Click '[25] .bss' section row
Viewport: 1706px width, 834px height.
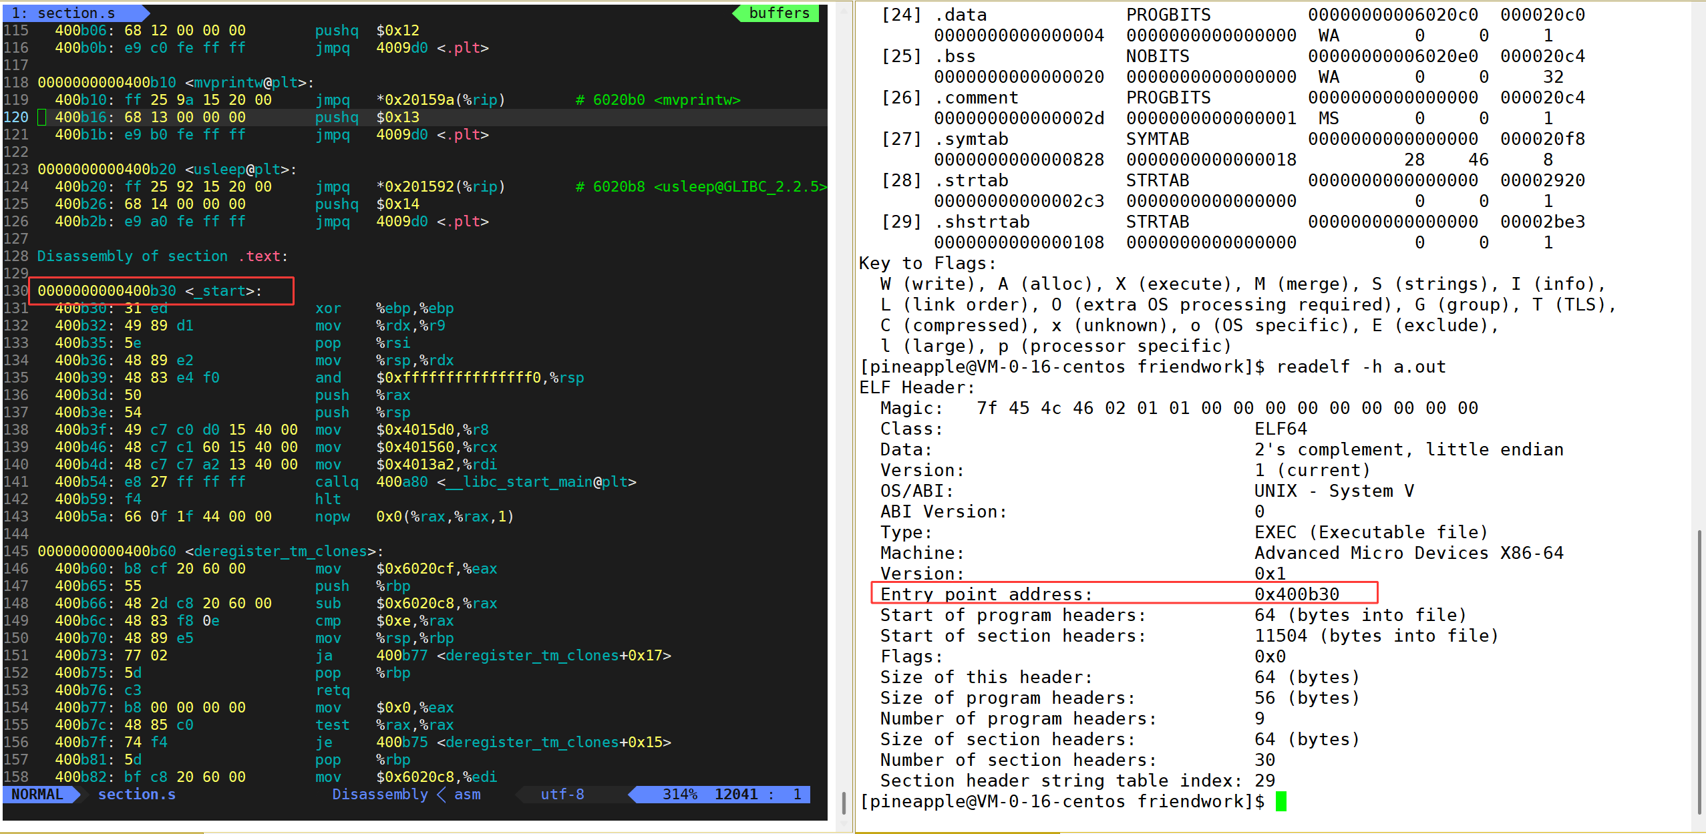pos(1232,66)
